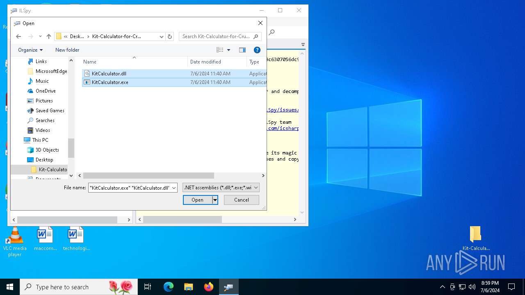
Task: Click KitCalculator.dll file icon
Action: (87, 74)
